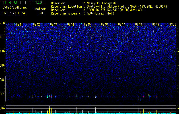Click the 0.7 frequency axis label
Image resolution: width=179 pixels, height=114 pixels.
pos(2,94)
